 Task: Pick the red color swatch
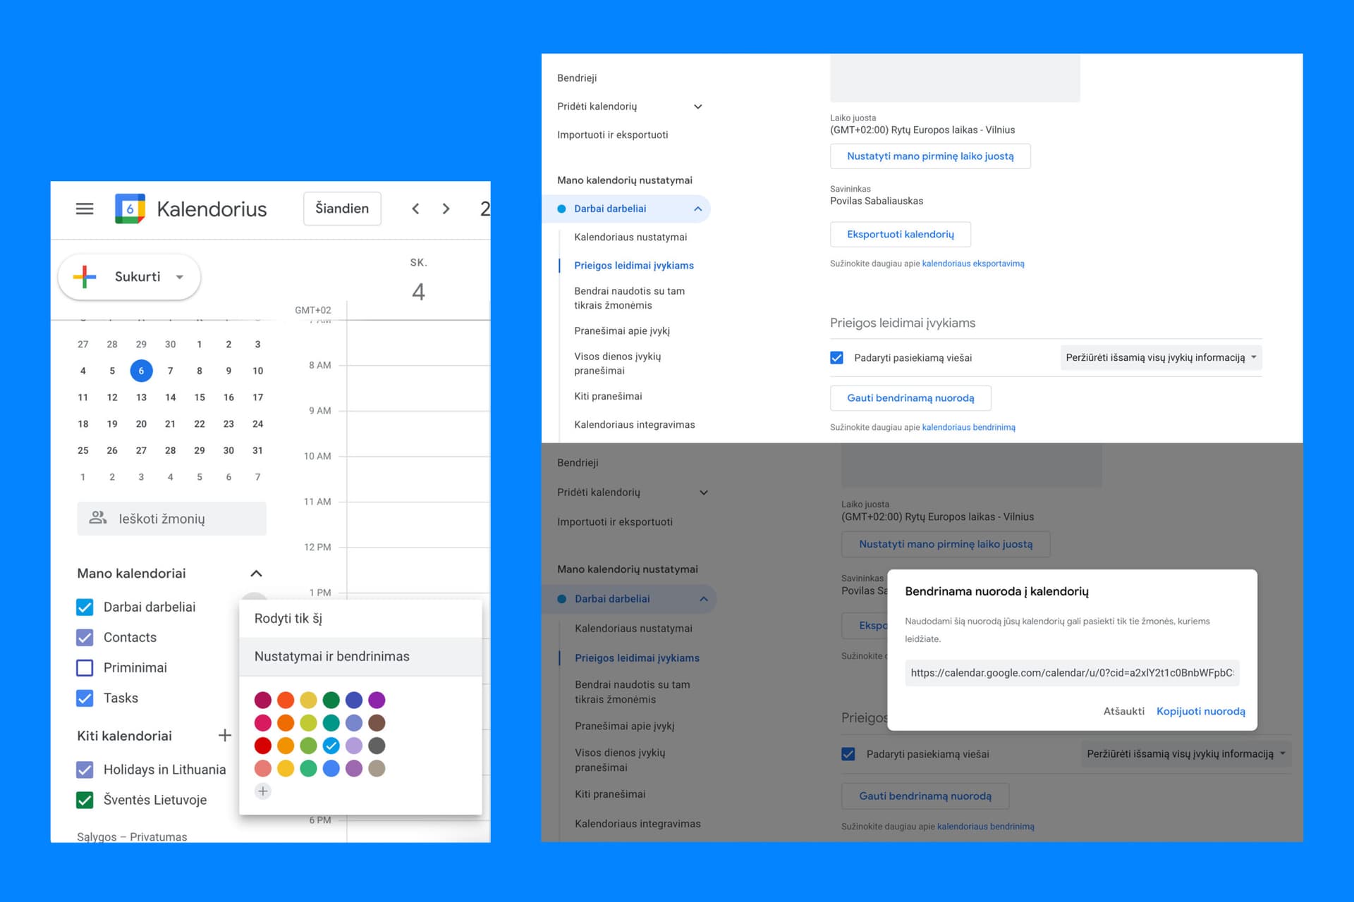click(263, 746)
